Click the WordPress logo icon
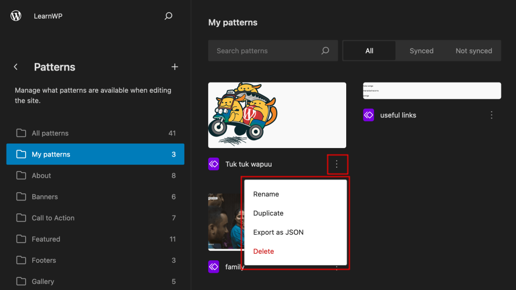516x290 pixels. coord(16,16)
